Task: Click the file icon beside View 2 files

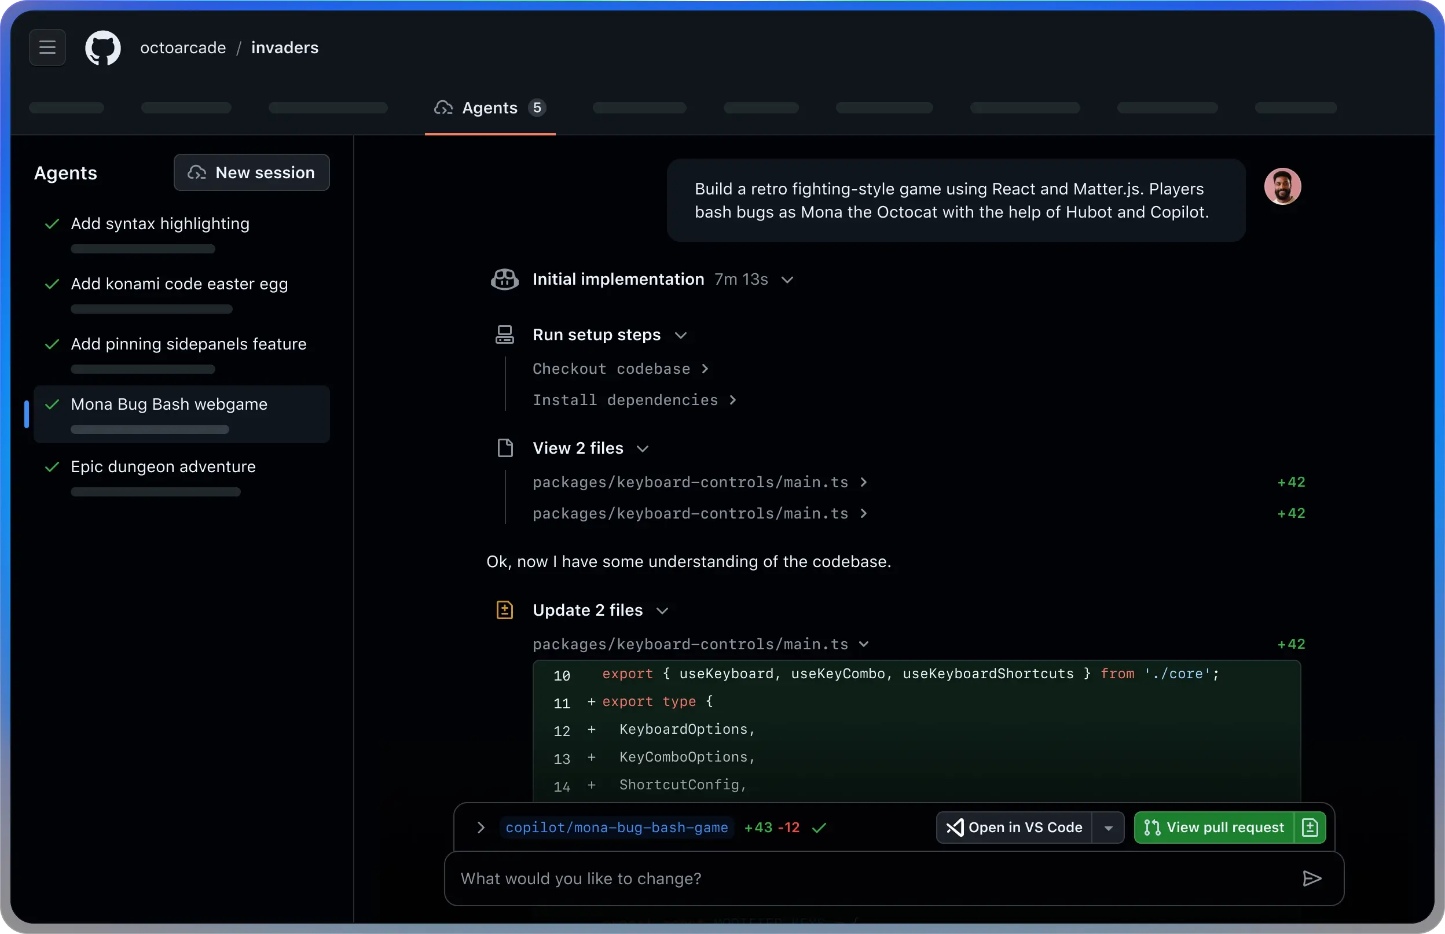Action: [505, 447]
